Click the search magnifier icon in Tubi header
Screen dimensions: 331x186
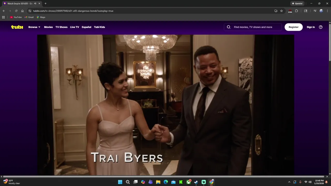point(229,27)
